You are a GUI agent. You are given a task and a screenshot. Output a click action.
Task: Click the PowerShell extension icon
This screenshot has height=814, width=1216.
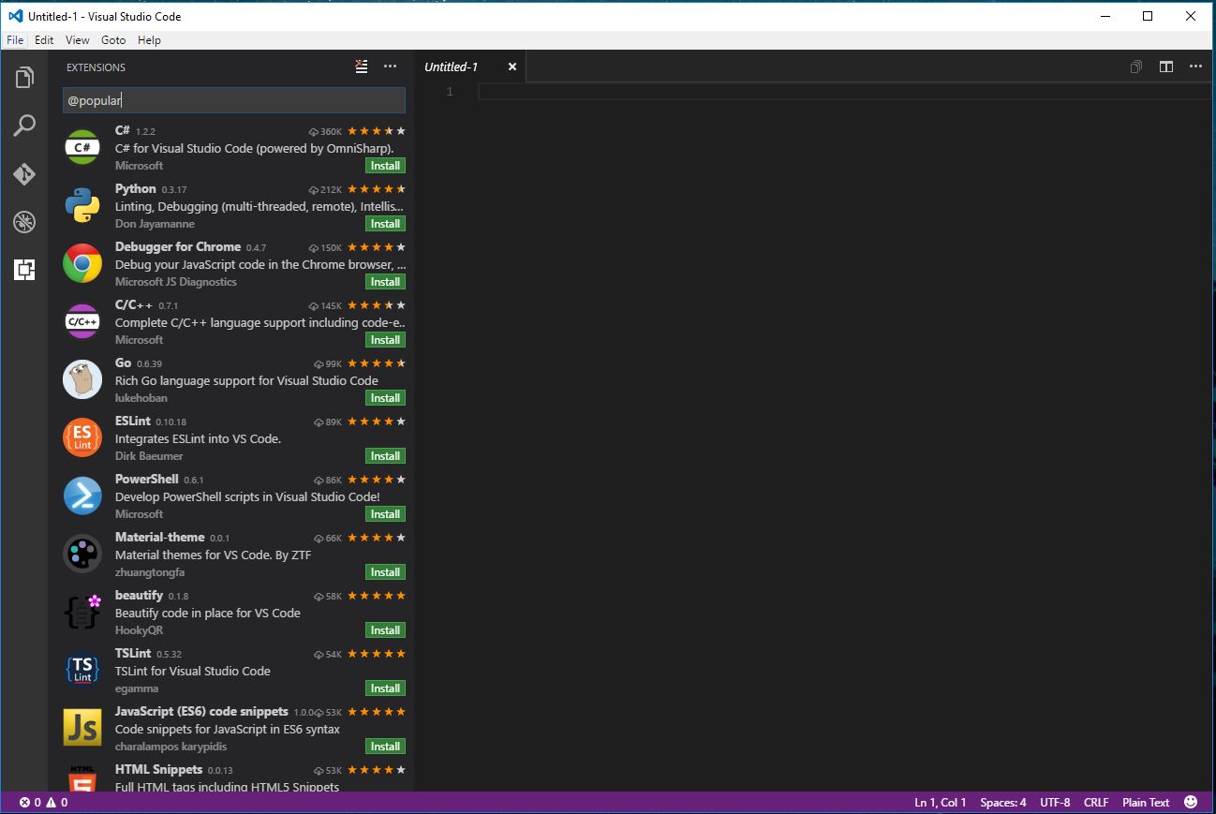tap(82, 496)
